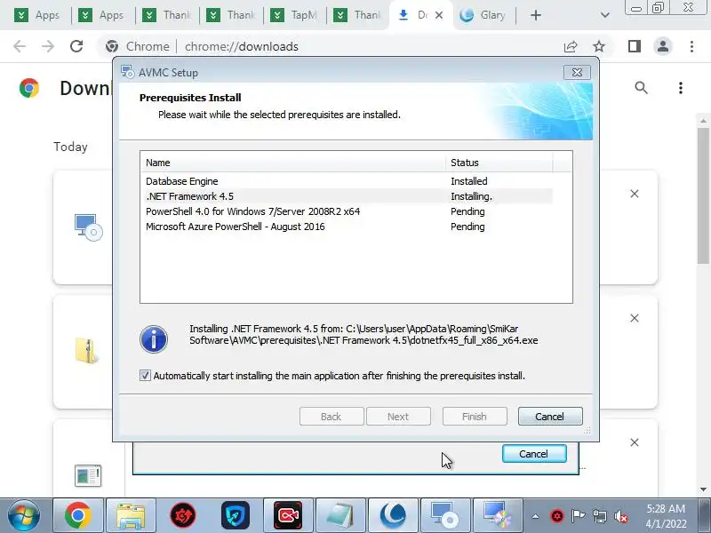Open the red gear app in taskbar
711x533 pixels.
tap(183, 515)
